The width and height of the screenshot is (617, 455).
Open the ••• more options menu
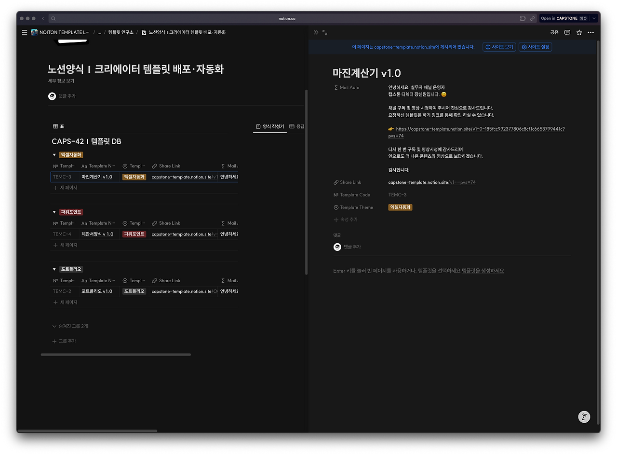pyautogui.click(x=590, y=32)
